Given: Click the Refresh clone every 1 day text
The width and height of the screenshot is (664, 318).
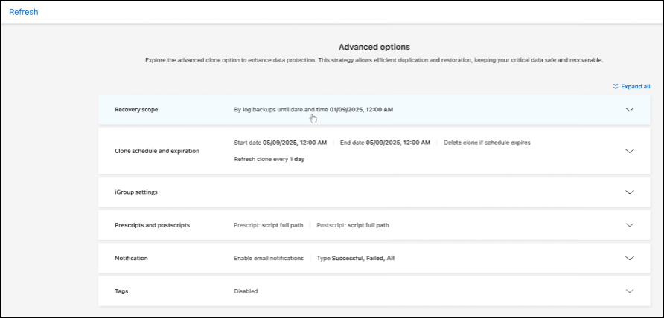Looking at the screenshot, I should click(269, 159).
